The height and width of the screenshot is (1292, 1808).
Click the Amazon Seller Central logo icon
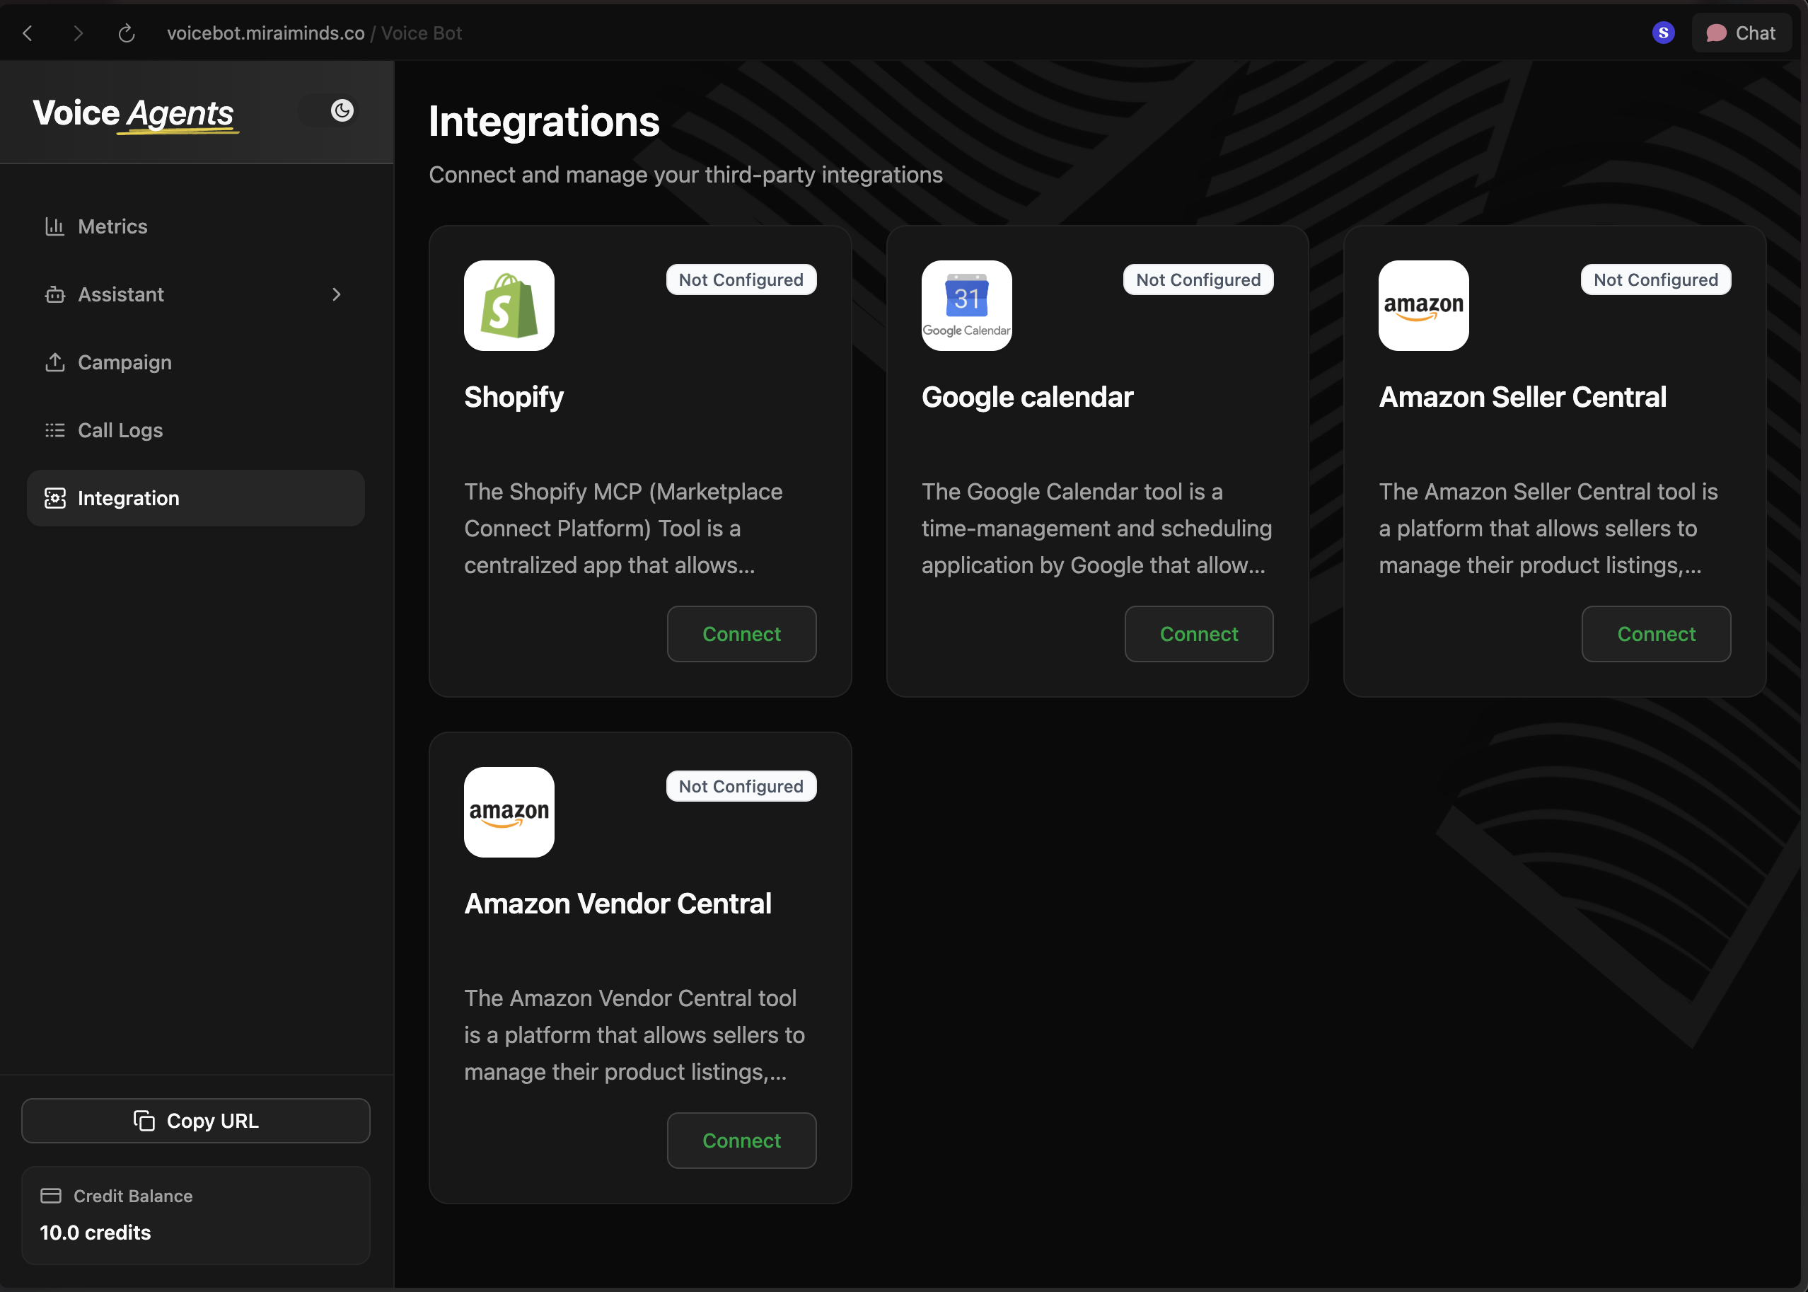point(1422,306)
